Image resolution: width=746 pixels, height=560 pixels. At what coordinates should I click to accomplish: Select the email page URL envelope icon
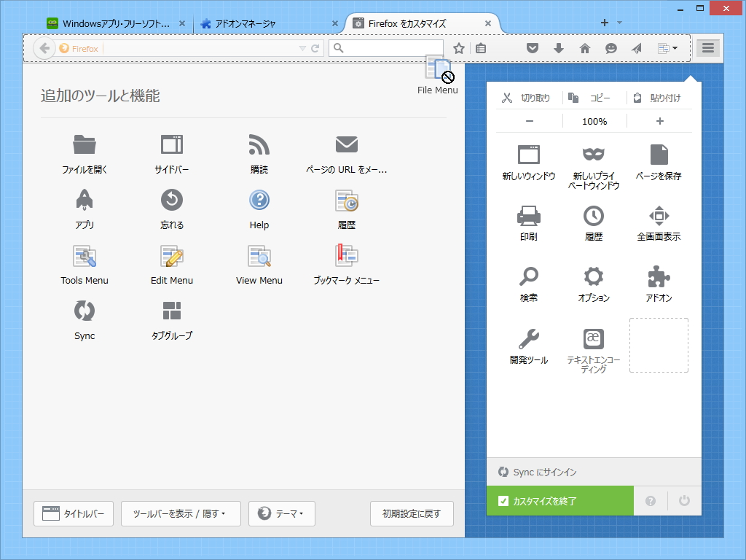[346, 144]
